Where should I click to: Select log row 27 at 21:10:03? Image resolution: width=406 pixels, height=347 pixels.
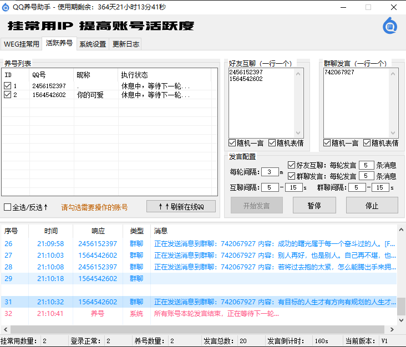tap(199, 256)
